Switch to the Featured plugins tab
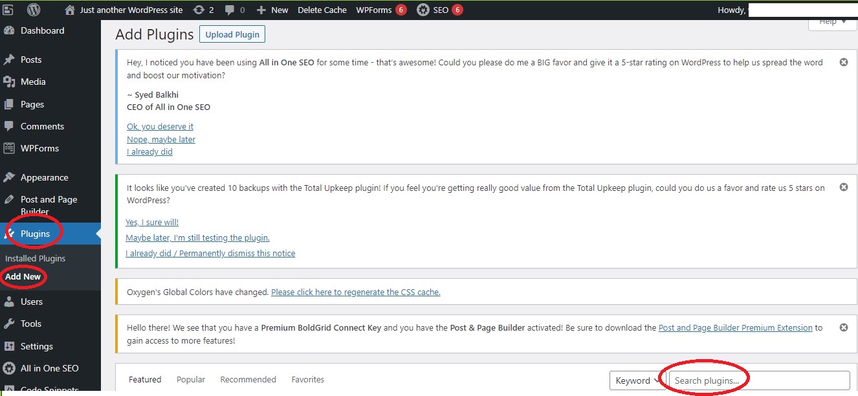Viewport: 858px width, 396px height. [x=145, y=380]
